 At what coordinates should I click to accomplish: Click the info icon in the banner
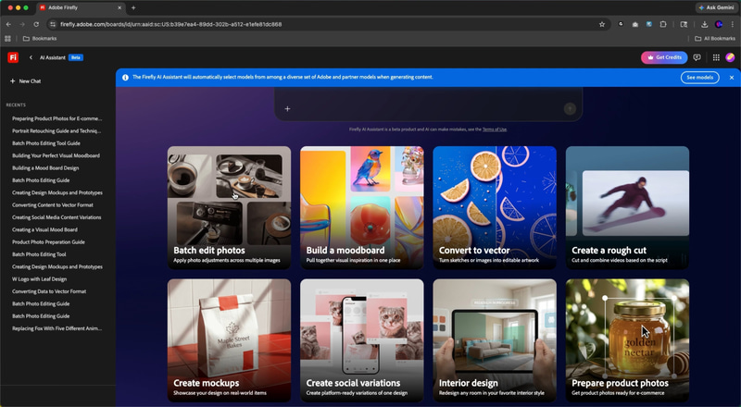tap(125, 78)
